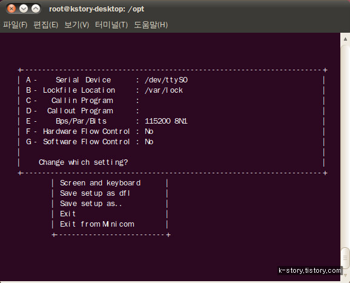The image size is (350, 283).
Task: Select the Bps/Par/Bits line
Action: click(107, 121)
